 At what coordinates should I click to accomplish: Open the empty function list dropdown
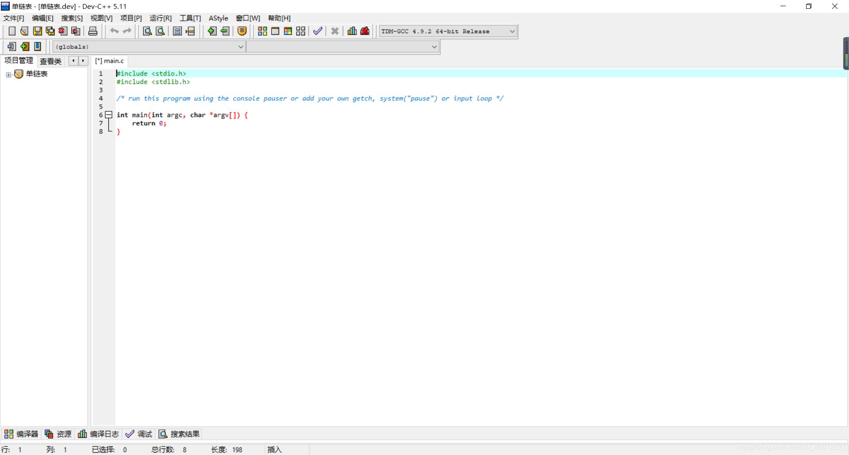click(343, 47)
